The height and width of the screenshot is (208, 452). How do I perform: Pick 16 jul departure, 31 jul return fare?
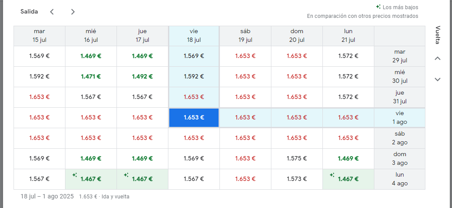91,97
